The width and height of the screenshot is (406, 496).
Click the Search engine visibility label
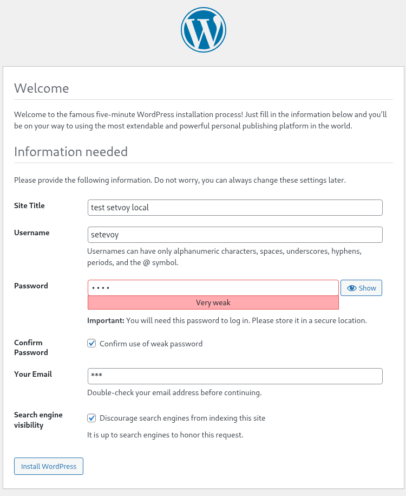pyautogui.click(x=38, y=420)
